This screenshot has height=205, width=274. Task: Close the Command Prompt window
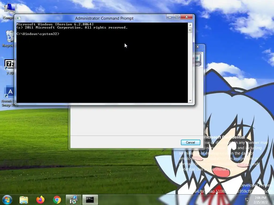click(187, 17)
